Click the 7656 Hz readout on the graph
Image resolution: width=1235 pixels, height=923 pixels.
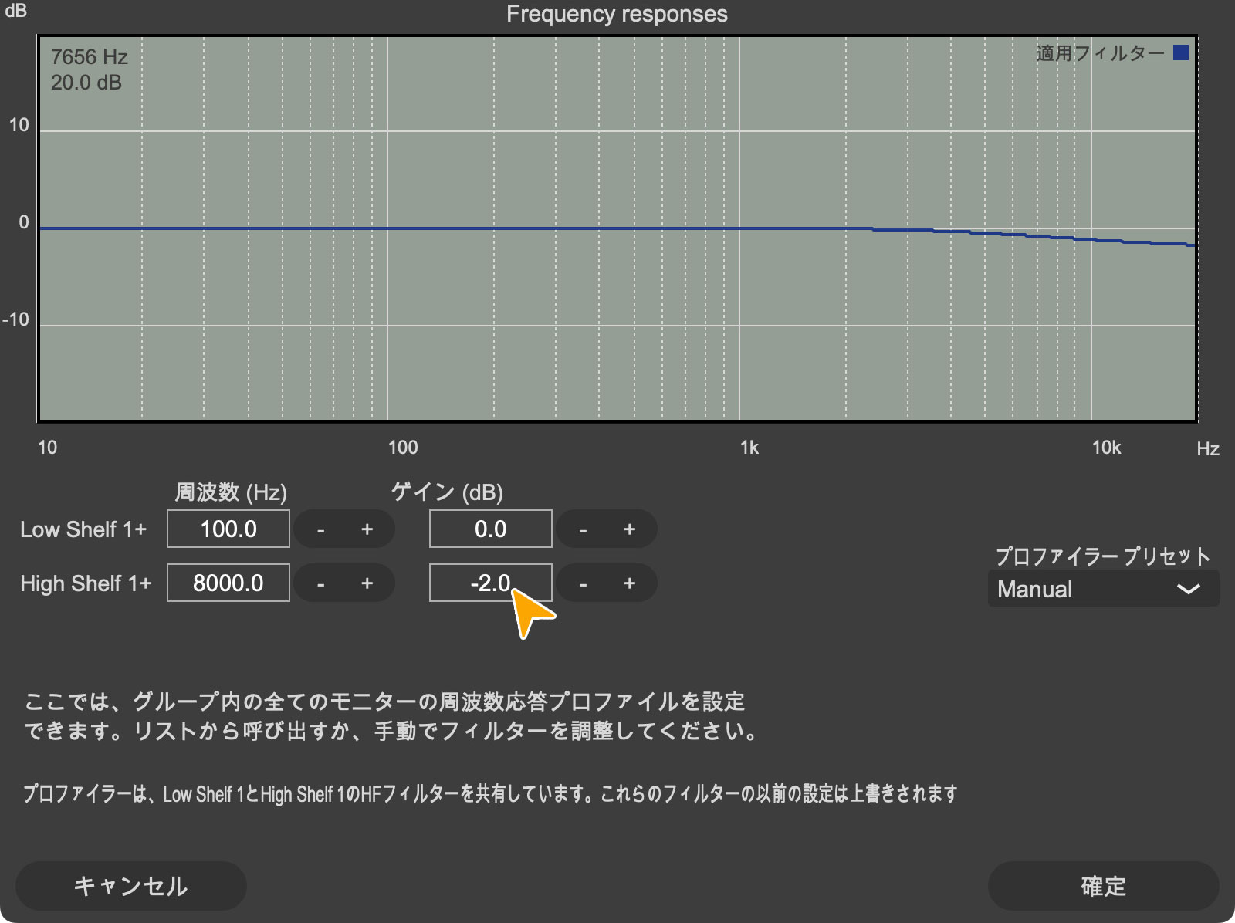[88, 57]
